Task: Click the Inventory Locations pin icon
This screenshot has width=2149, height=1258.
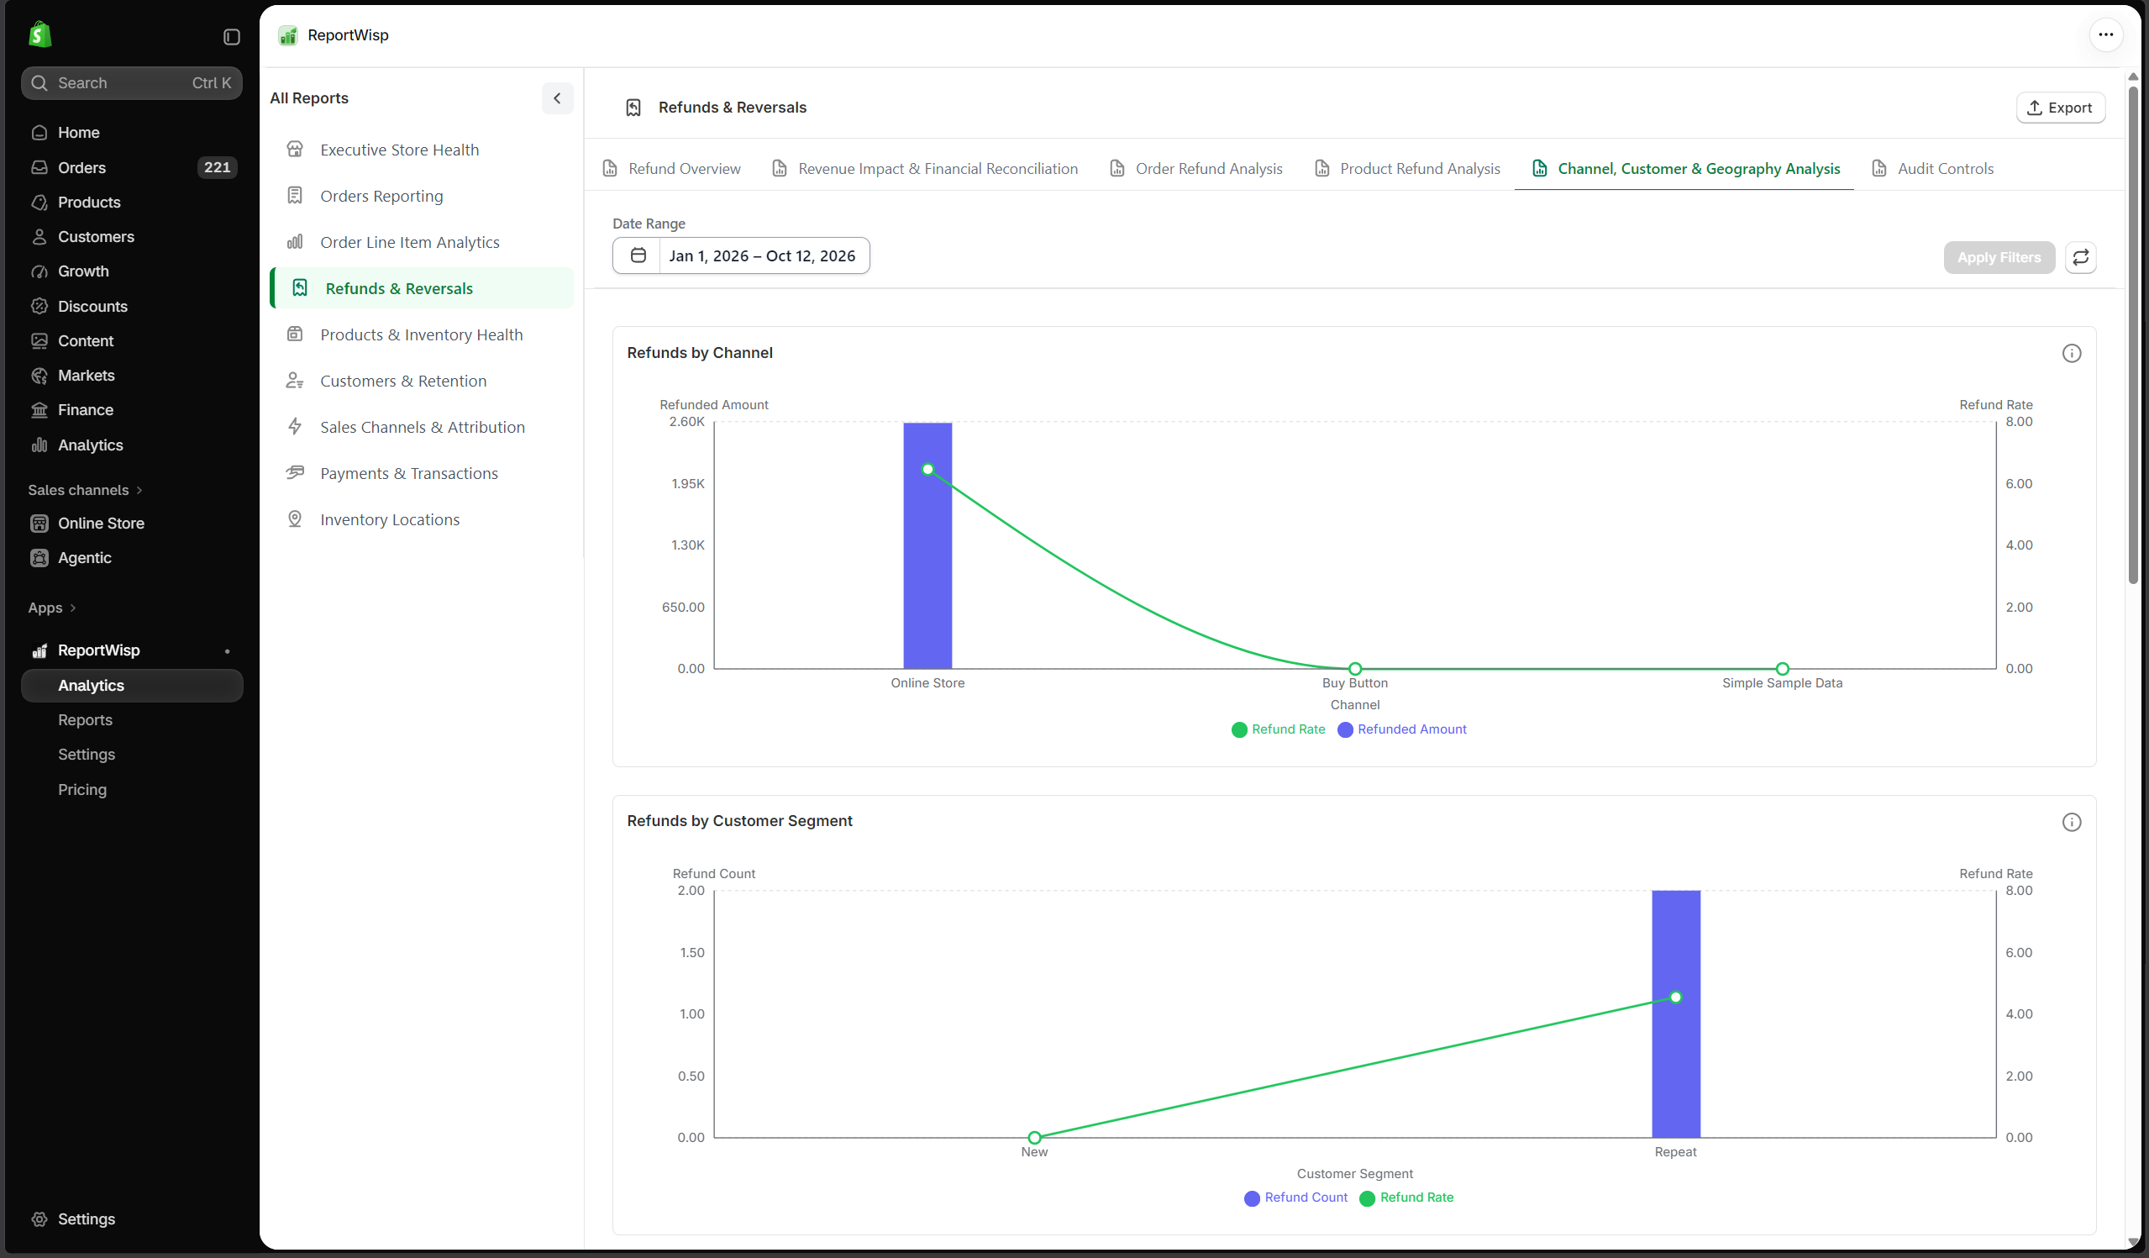Action: click(295, 518)
